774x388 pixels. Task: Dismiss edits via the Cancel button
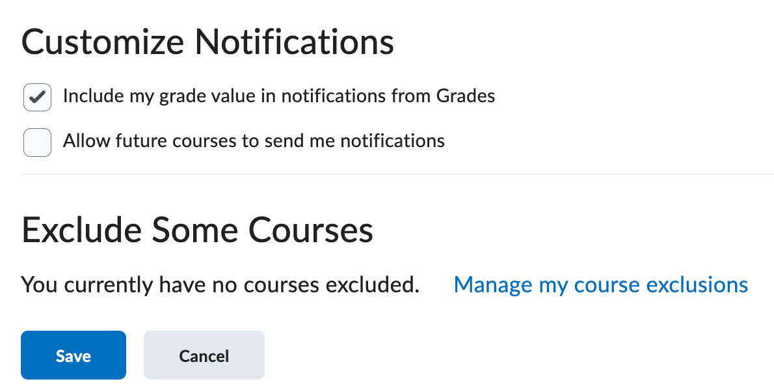click(204, 355)
